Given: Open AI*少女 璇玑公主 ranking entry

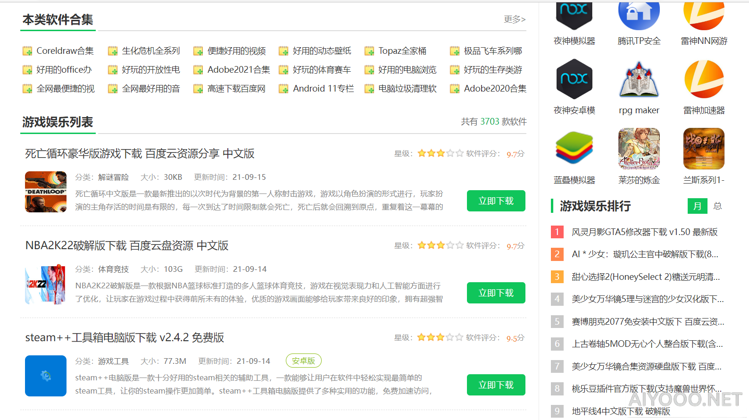Looking at the screenshot, I should (x=645, y=254).
